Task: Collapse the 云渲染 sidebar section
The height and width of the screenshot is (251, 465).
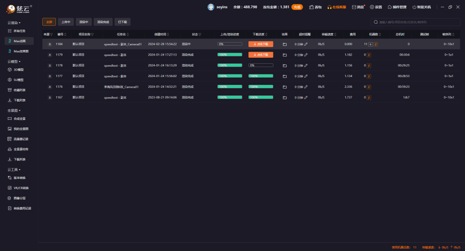Action: pos(14,22)
